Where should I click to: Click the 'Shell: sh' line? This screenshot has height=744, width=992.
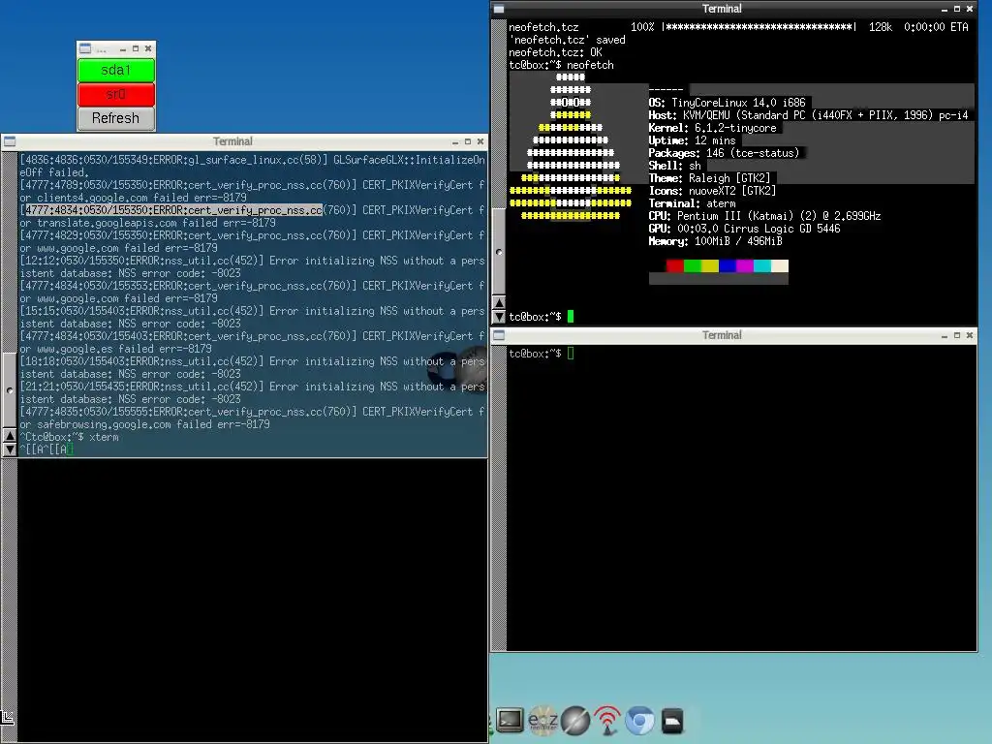(x=674, y=166)
